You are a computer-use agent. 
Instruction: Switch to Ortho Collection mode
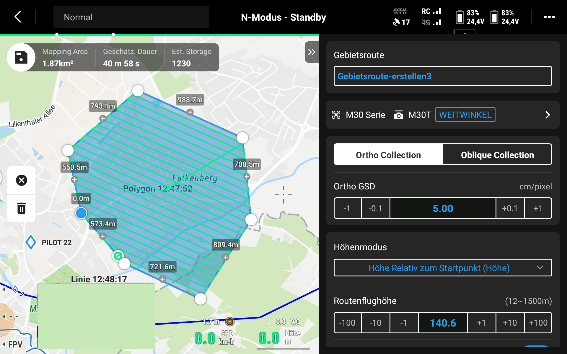388,155
